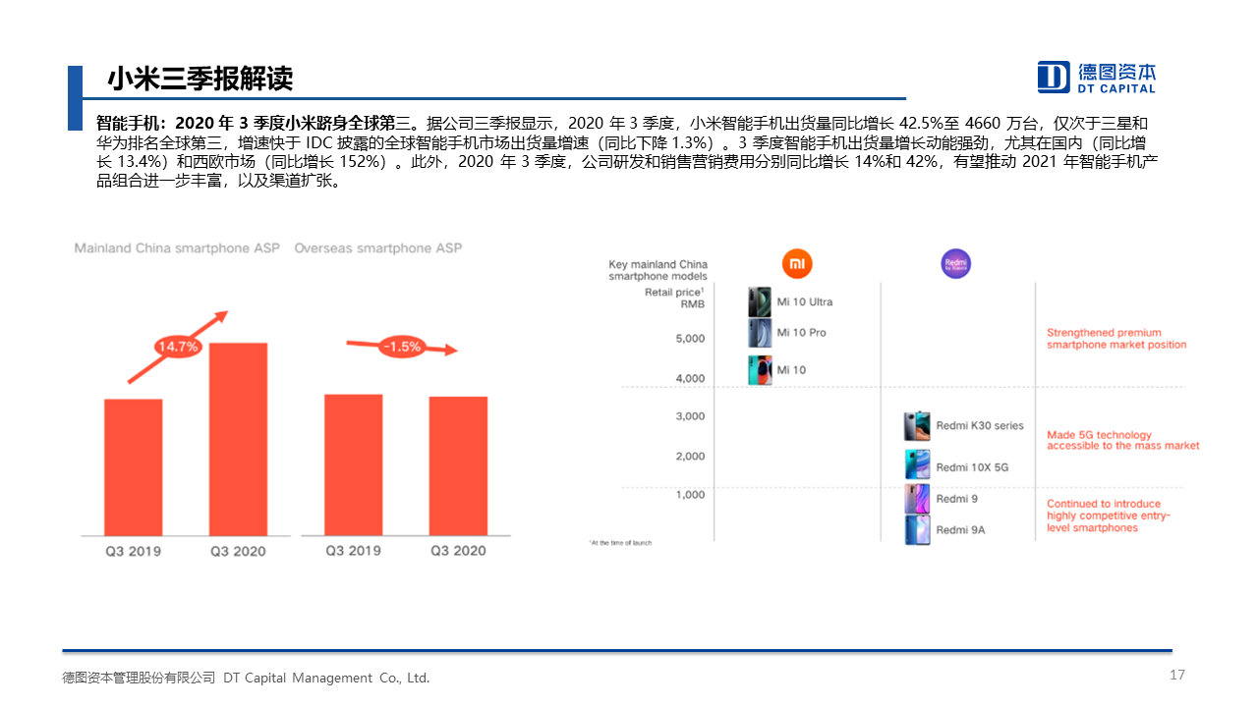This screenshot has height=707, width=1258.
Task: Select the Redmi 10X 5G phone image
Action: tap(917, 464)
